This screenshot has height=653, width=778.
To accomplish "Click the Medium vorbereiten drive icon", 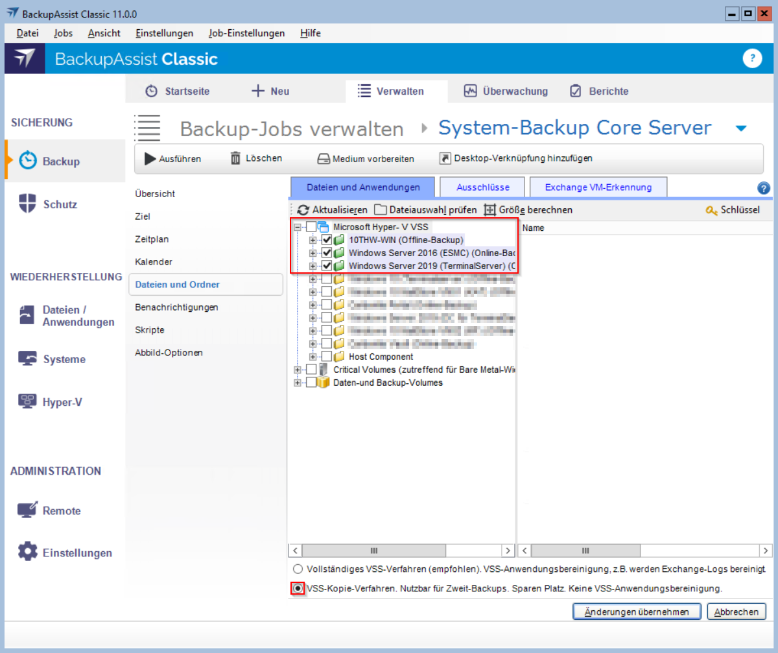I will click(x=324, y=159).
